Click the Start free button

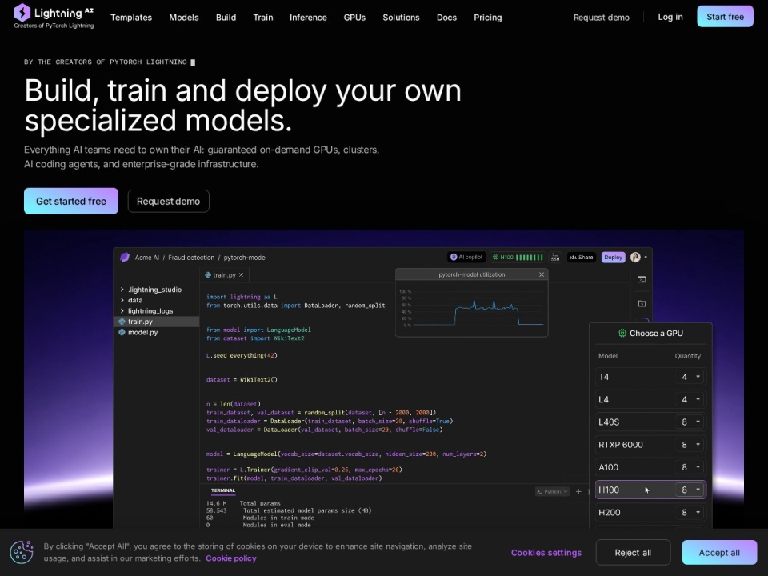(x=725, y=17)
